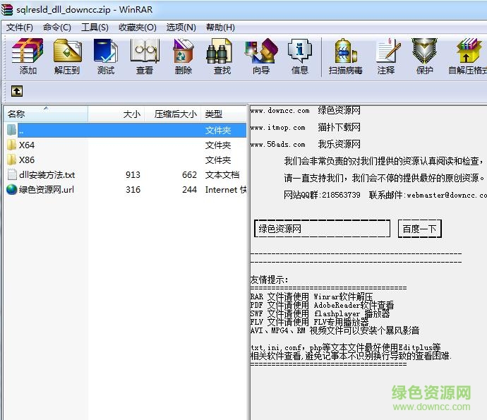Select the X86 folder name

point(27,160)
